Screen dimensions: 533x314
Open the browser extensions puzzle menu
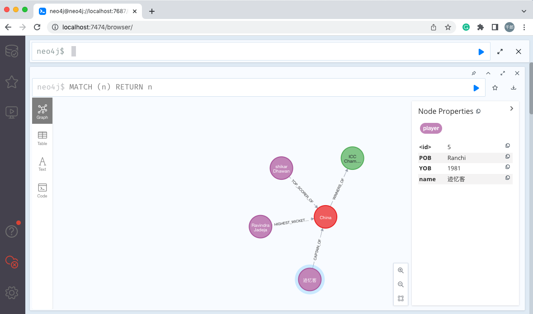tap(480, 27)
